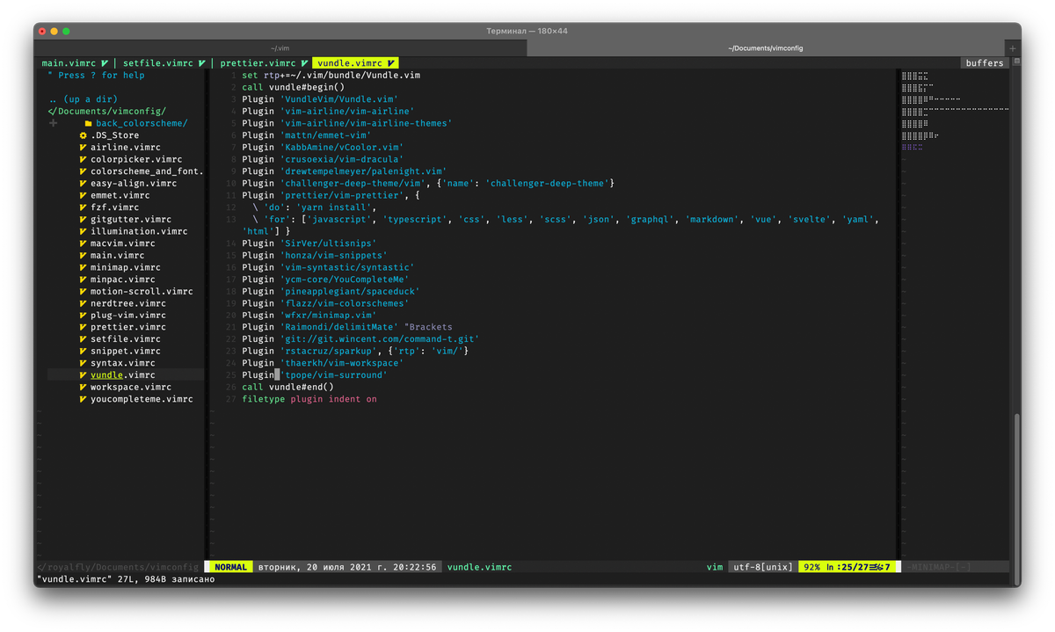The width and height of the screenshot is (1055, 632).
Task: Switch to the prettier.vimrc buffer tab
Action: (265, 63)
